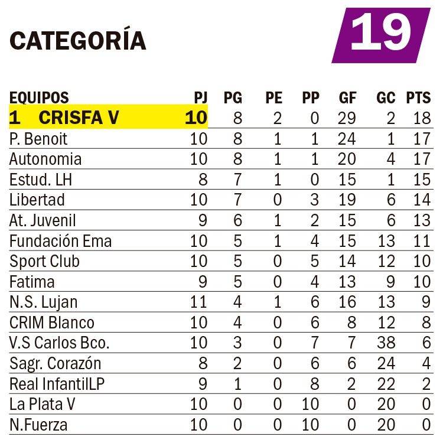Click the purple 19 category badge
This screenshot has width=443, height=443.
381,34
